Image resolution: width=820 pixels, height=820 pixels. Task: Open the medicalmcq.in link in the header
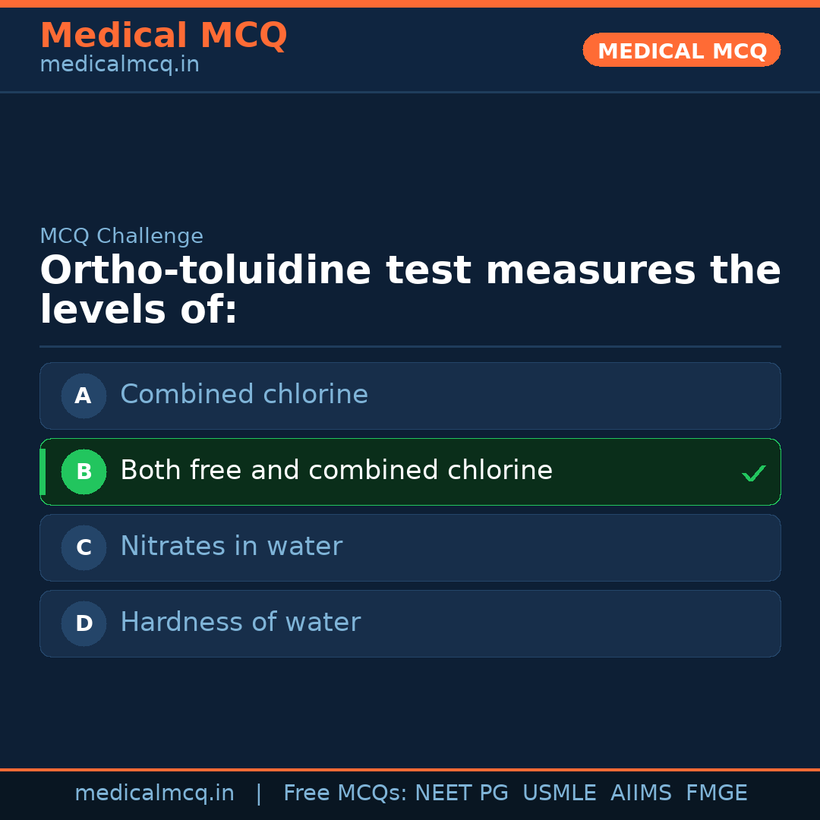click(119, 65)
